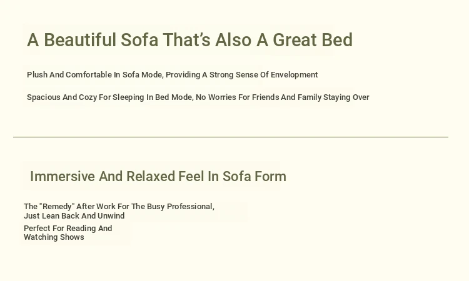Click the line starting "Spacious And Cozy For Sleeping"
Viewport: 469px width, 281px height.
198,97
